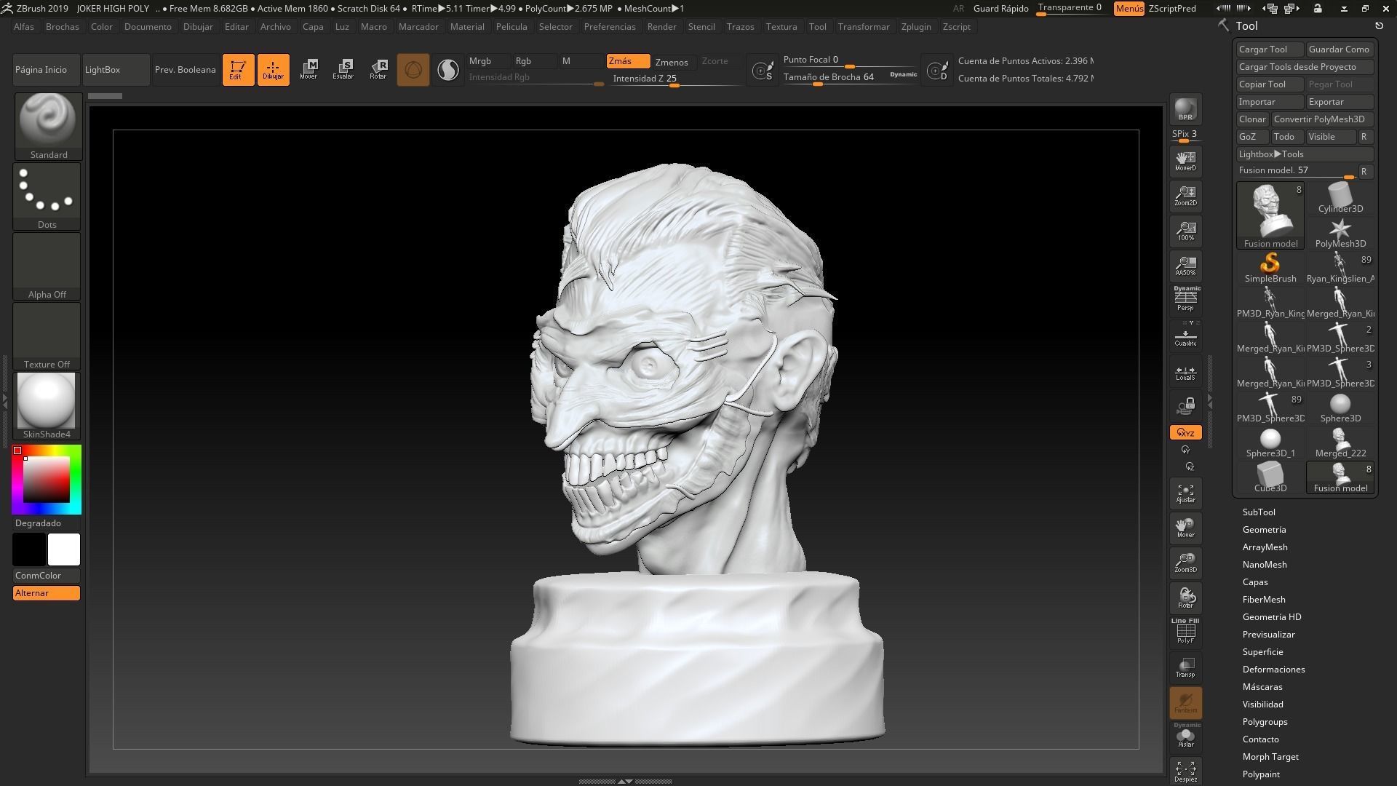Enable Zmás sculpt mode
Screen dimensions: 1397x786
pos(628,61)
